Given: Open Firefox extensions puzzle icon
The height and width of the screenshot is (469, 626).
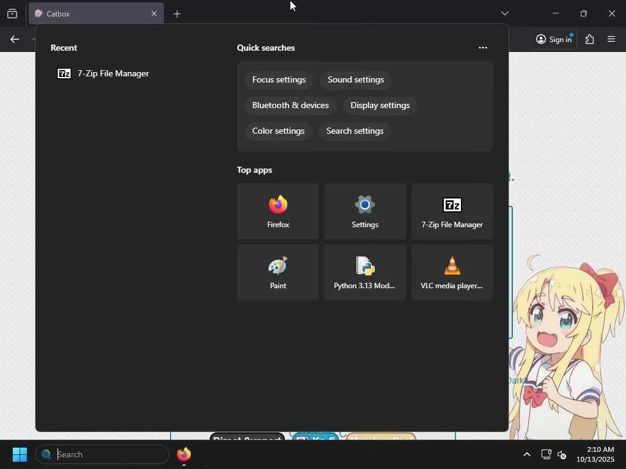Looking at the screenshot, I should pyautogui.click(x=589, y=39).
